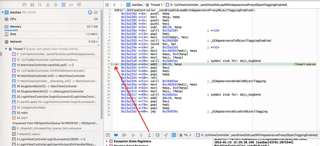The image size is (320, 146).
Task: Select frame 20 LoginViewController loginSuccessful
Action: click(55, 97)
